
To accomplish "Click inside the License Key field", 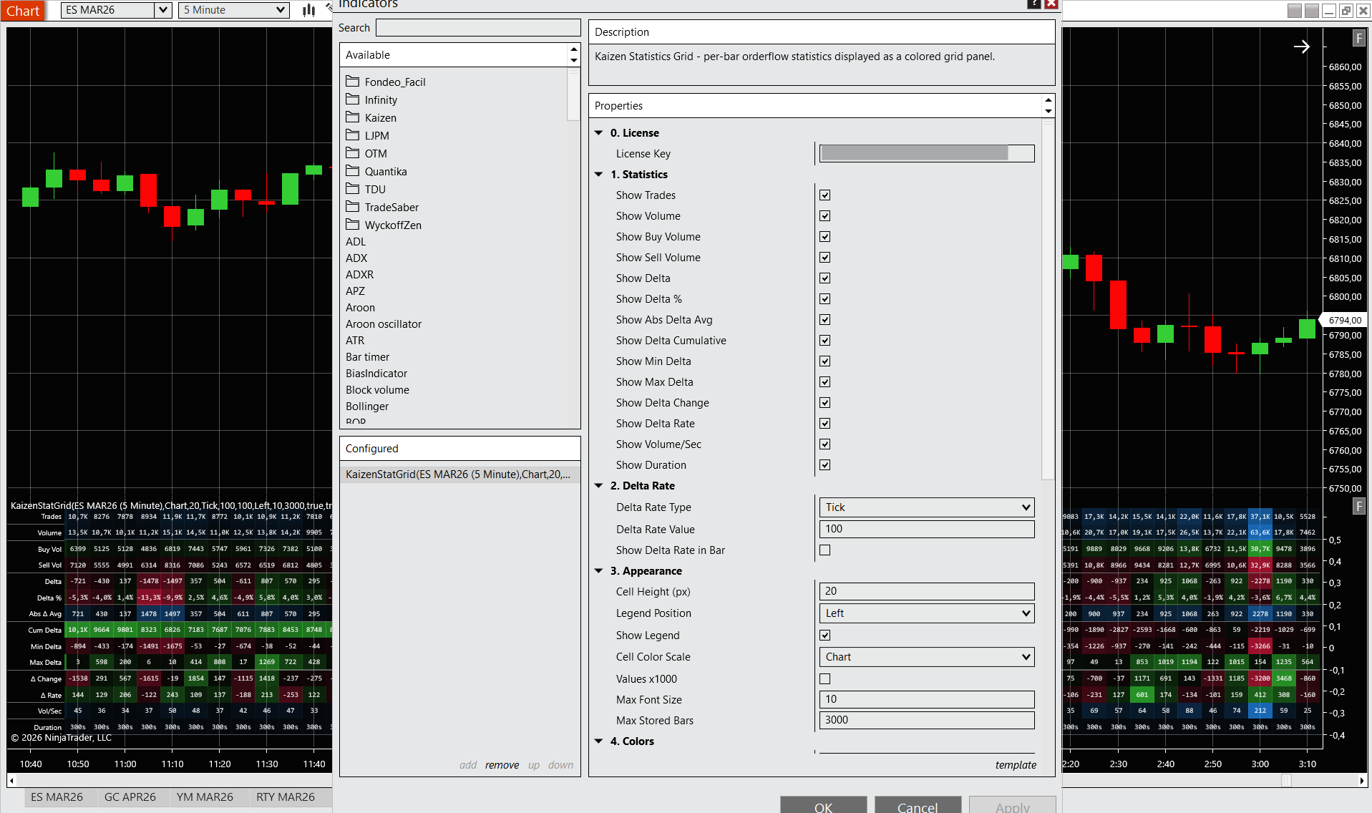I will point(925,153).
